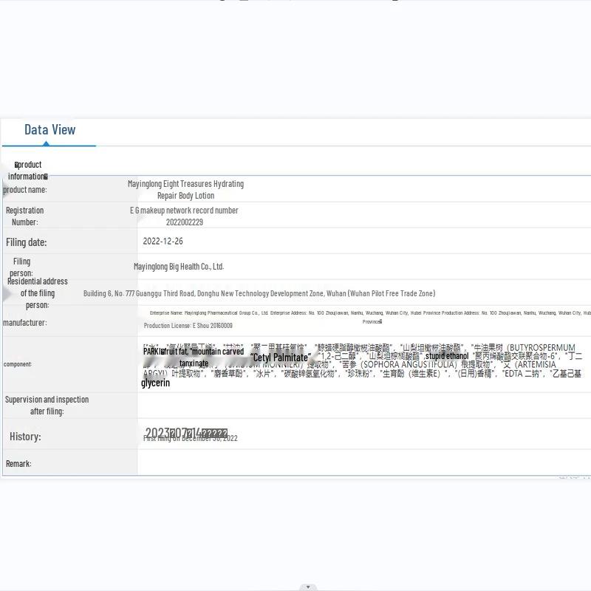Select the Cetyl Palmitate ingredient
The width and height of the screenshot is (591, 591).
pos(281,358)
